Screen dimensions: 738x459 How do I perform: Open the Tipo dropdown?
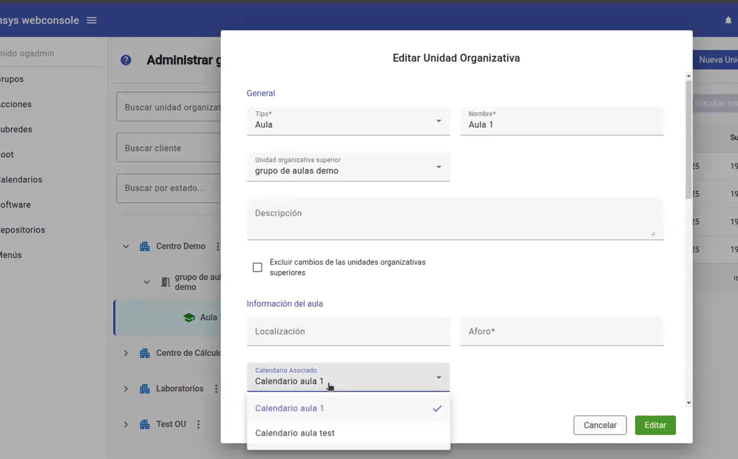[348, 121]
